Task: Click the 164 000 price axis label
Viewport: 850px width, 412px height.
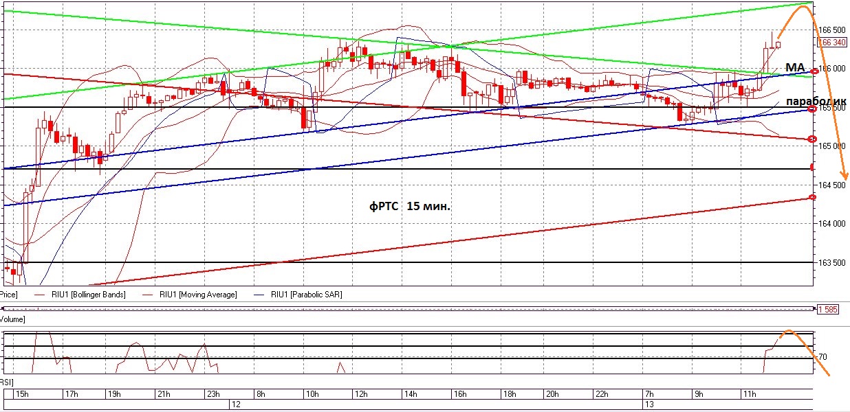Action: 832,224
